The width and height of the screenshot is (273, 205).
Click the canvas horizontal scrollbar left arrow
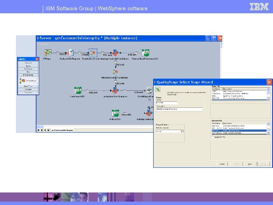(38, 126)
